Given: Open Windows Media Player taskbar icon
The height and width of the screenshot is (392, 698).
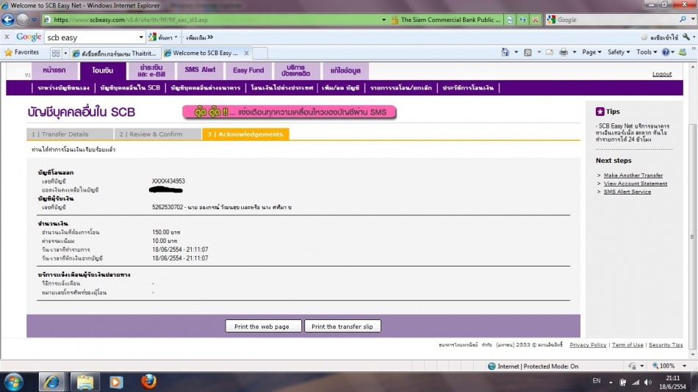Looking at the screenshot, I should [x=115, y=381].
